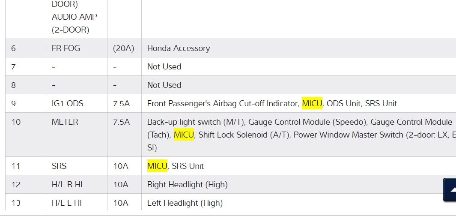Select the SRS fuse name in row 11
The width and height of the screenshot is (456, 216).
(59, 166)
